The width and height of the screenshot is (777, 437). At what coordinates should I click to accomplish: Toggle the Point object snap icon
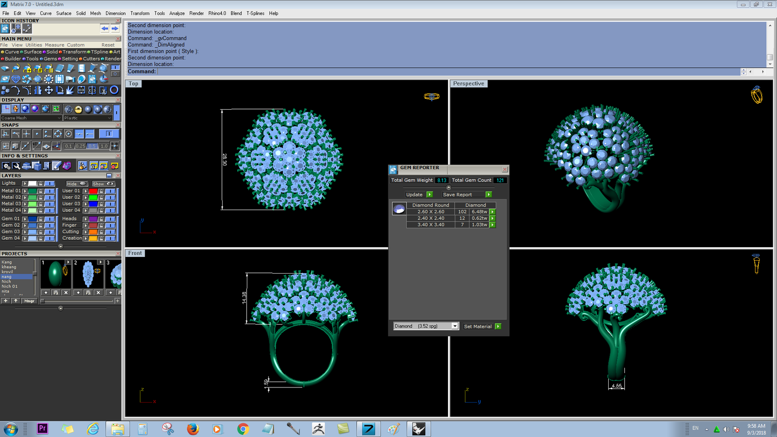click(x=37, y=134)
